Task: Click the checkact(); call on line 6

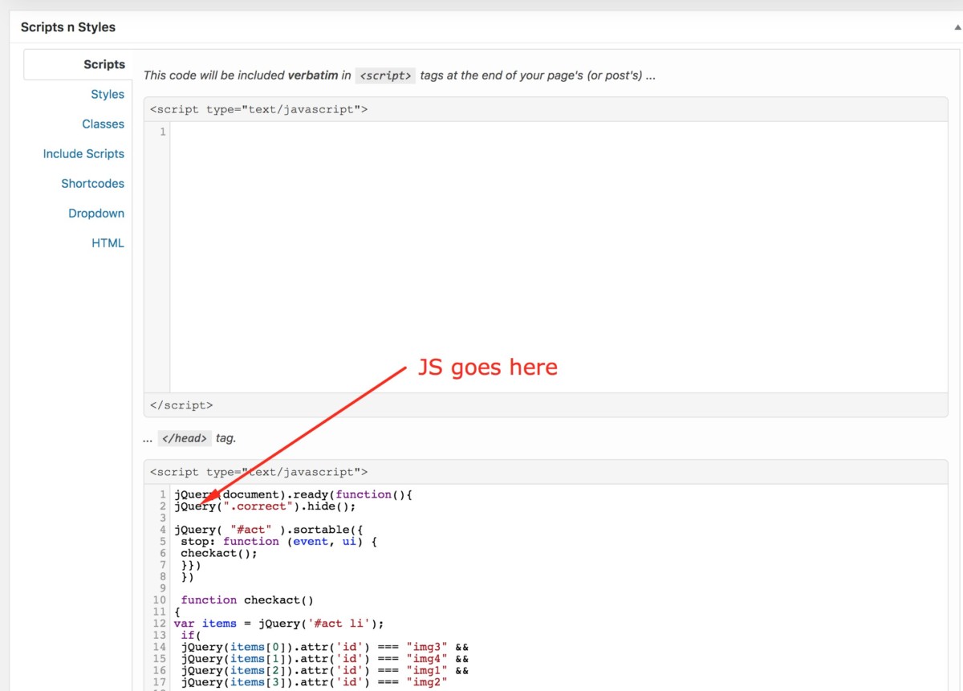Action: click(x=219, y=553)
